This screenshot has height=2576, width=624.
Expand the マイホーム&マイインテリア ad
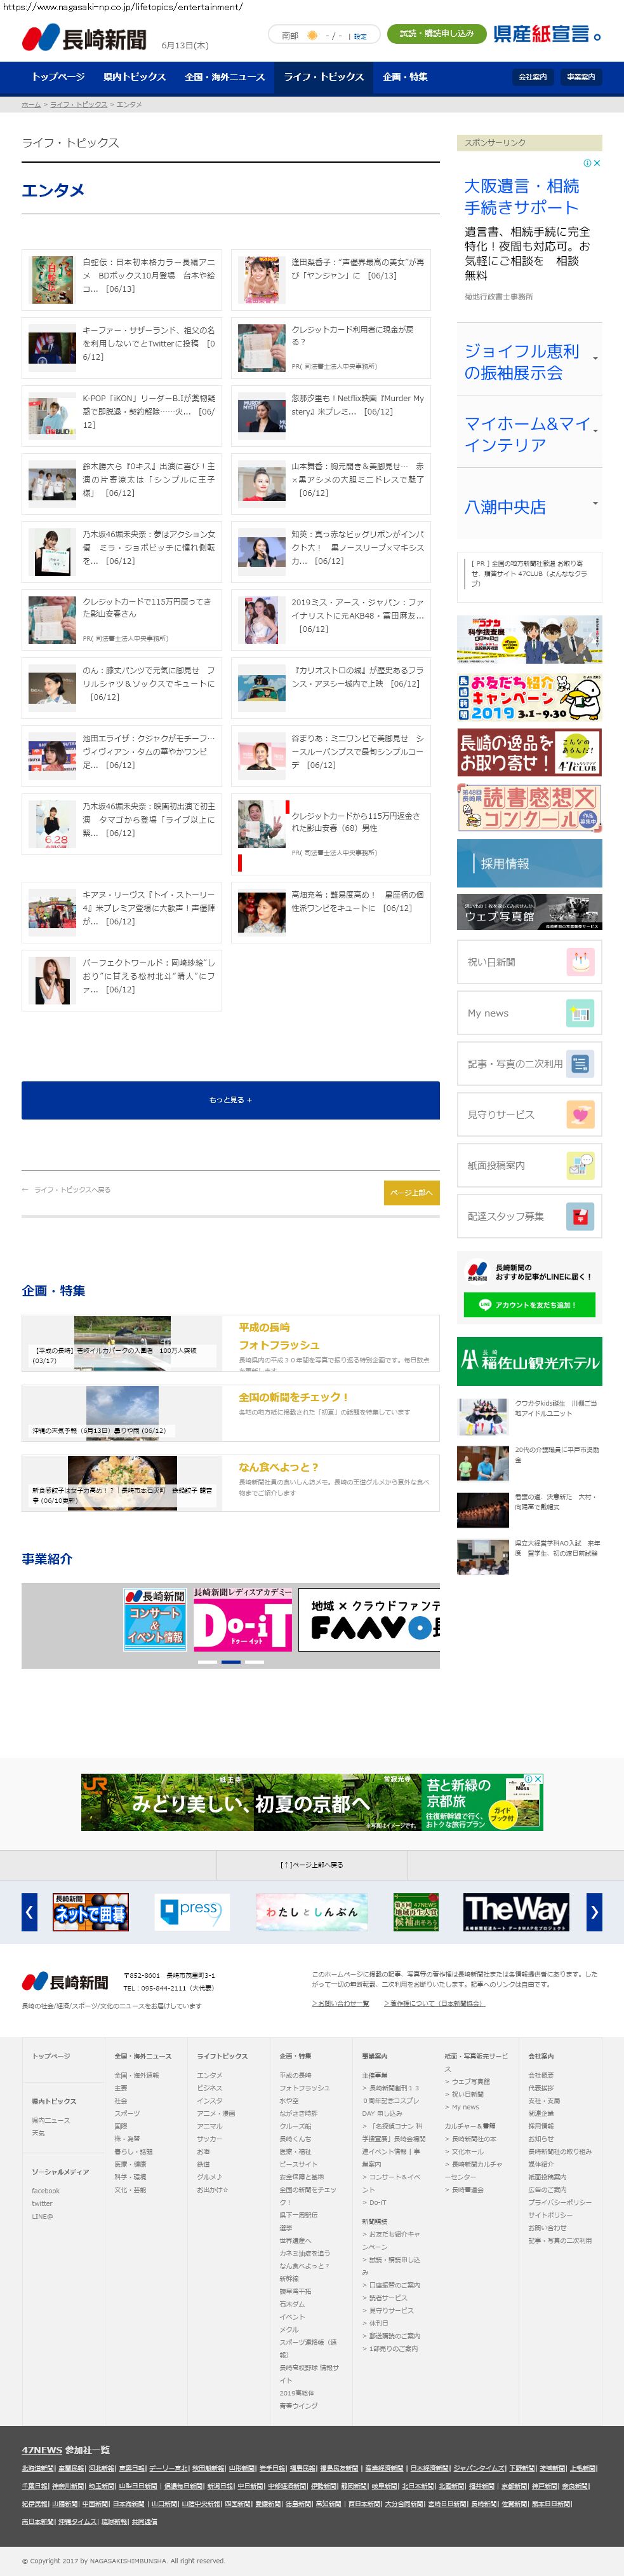click(x=529, y=433)
